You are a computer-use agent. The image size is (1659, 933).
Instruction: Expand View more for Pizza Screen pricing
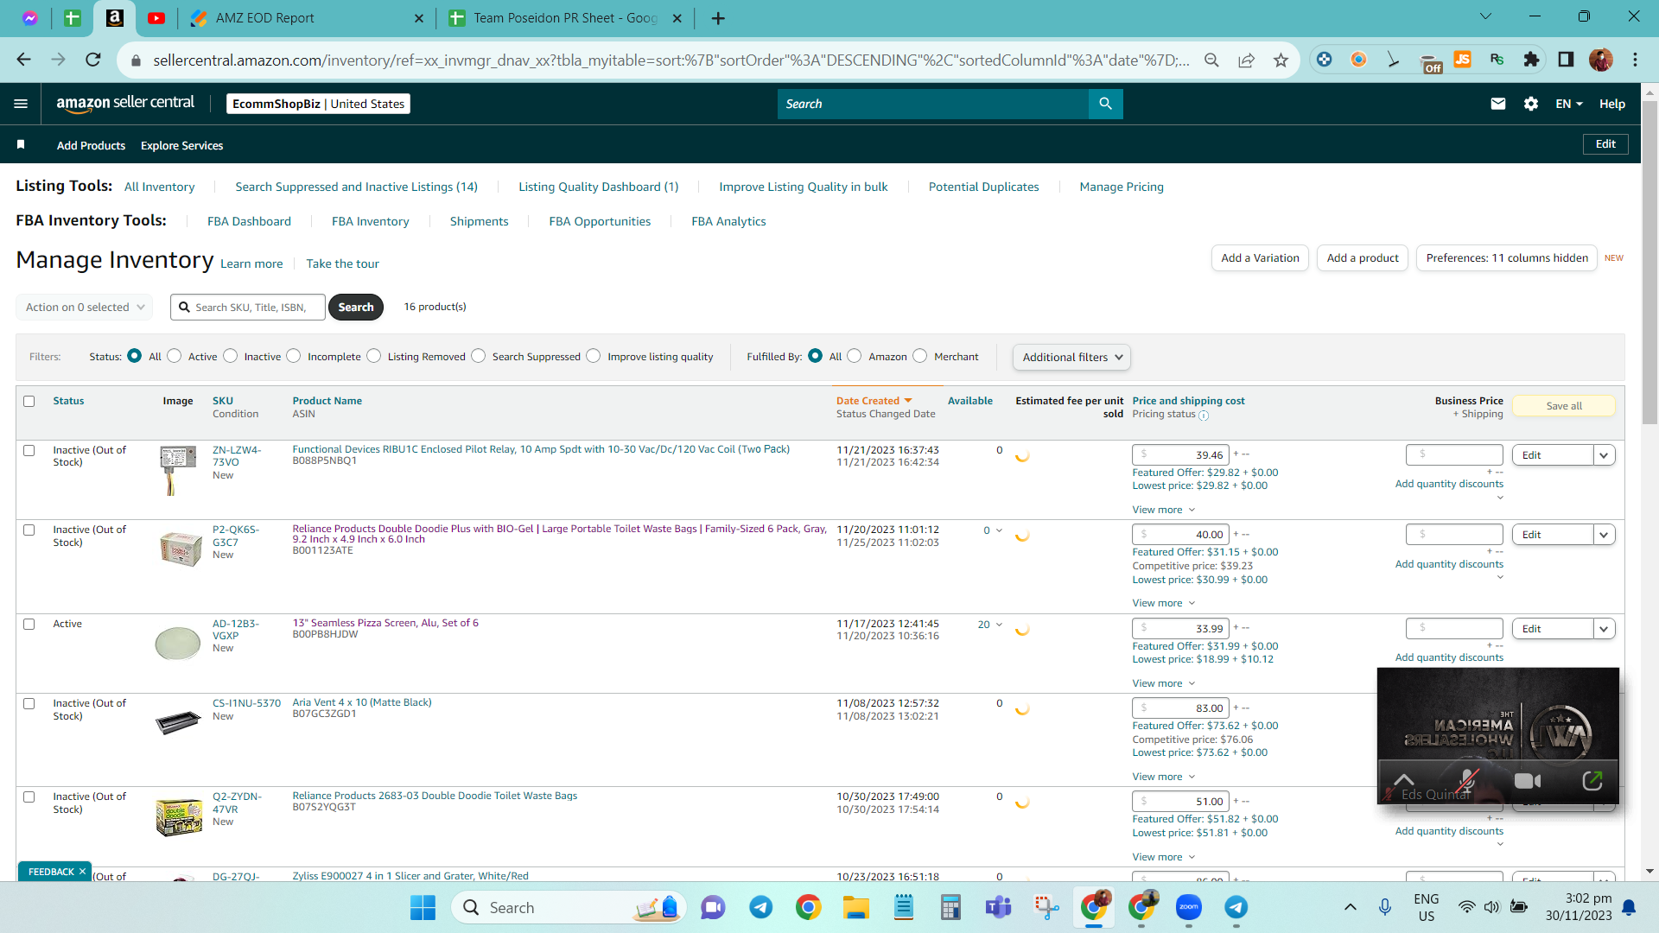coord(1163,683)
